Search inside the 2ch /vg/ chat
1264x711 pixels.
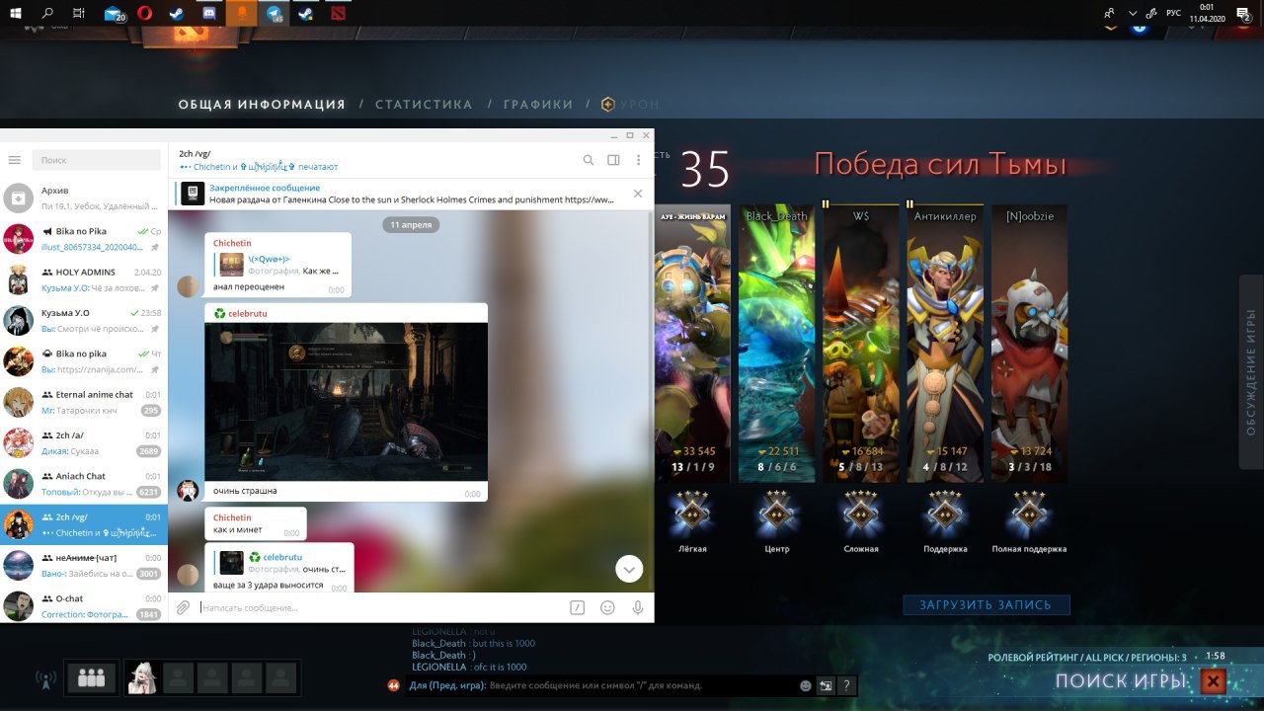[589, 160]
